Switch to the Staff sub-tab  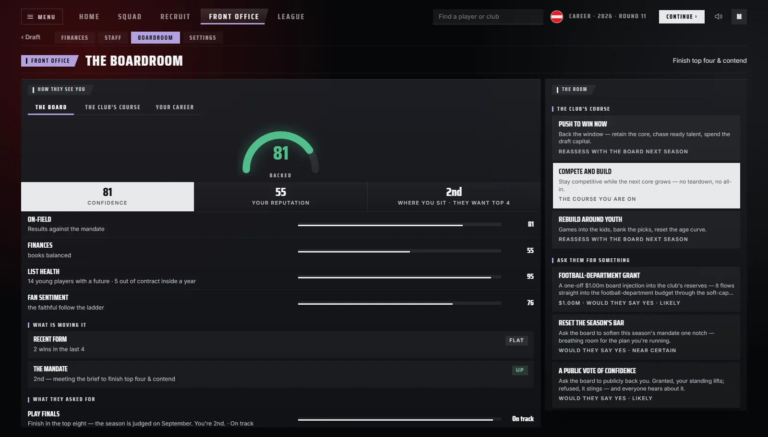coord(113,38)
